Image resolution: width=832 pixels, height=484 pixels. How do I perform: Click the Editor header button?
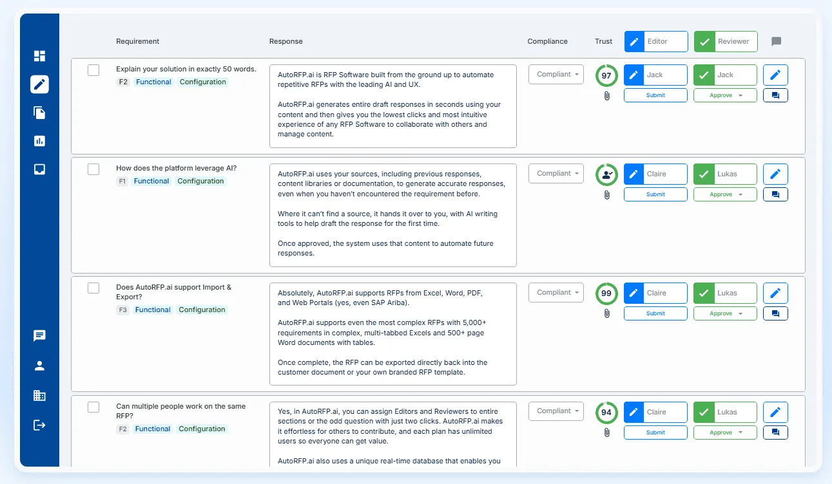(656, 42)
